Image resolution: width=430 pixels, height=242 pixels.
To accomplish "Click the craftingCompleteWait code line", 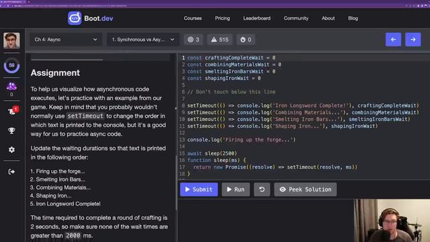I will (x=231, y=58).
